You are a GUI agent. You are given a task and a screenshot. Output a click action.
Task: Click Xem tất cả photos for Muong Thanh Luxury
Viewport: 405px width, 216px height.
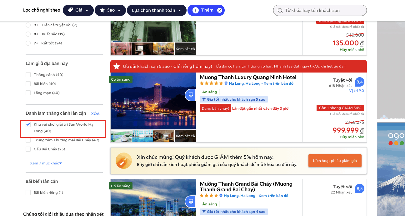tap(185, 136)
